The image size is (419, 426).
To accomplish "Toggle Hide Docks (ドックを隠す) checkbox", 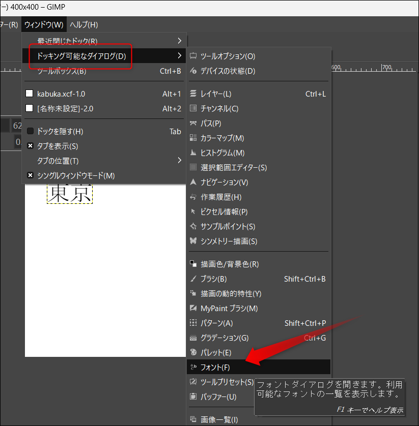I will click(30, 131).
